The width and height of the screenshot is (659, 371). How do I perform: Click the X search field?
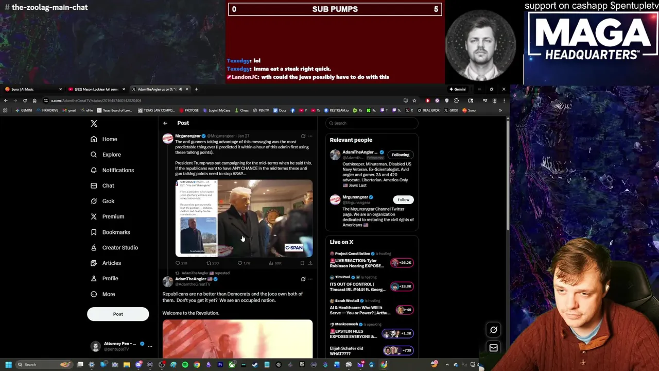point(372,123)
